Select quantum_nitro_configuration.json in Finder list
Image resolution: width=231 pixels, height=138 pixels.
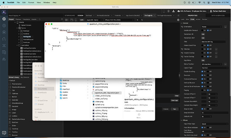[x=107, y=93]
